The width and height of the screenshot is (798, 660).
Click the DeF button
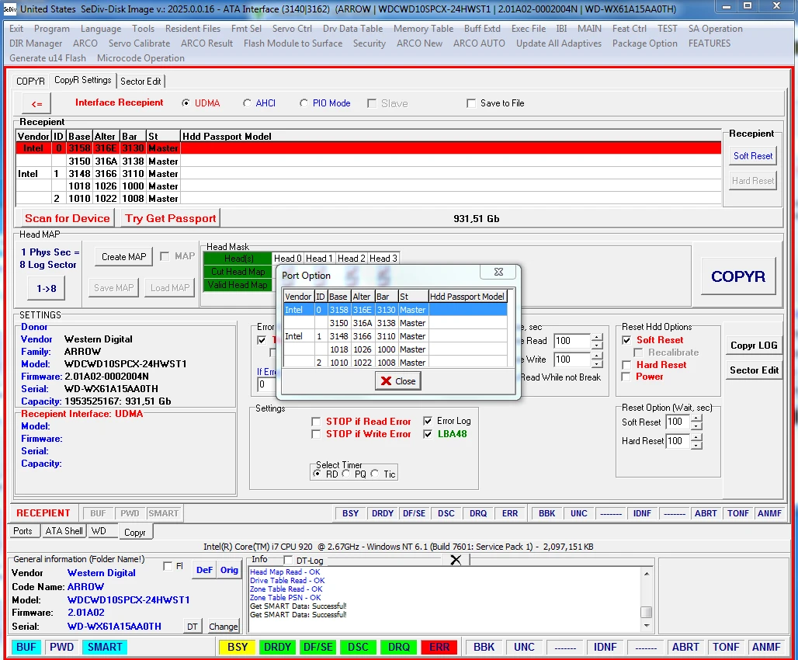(204, 570)
